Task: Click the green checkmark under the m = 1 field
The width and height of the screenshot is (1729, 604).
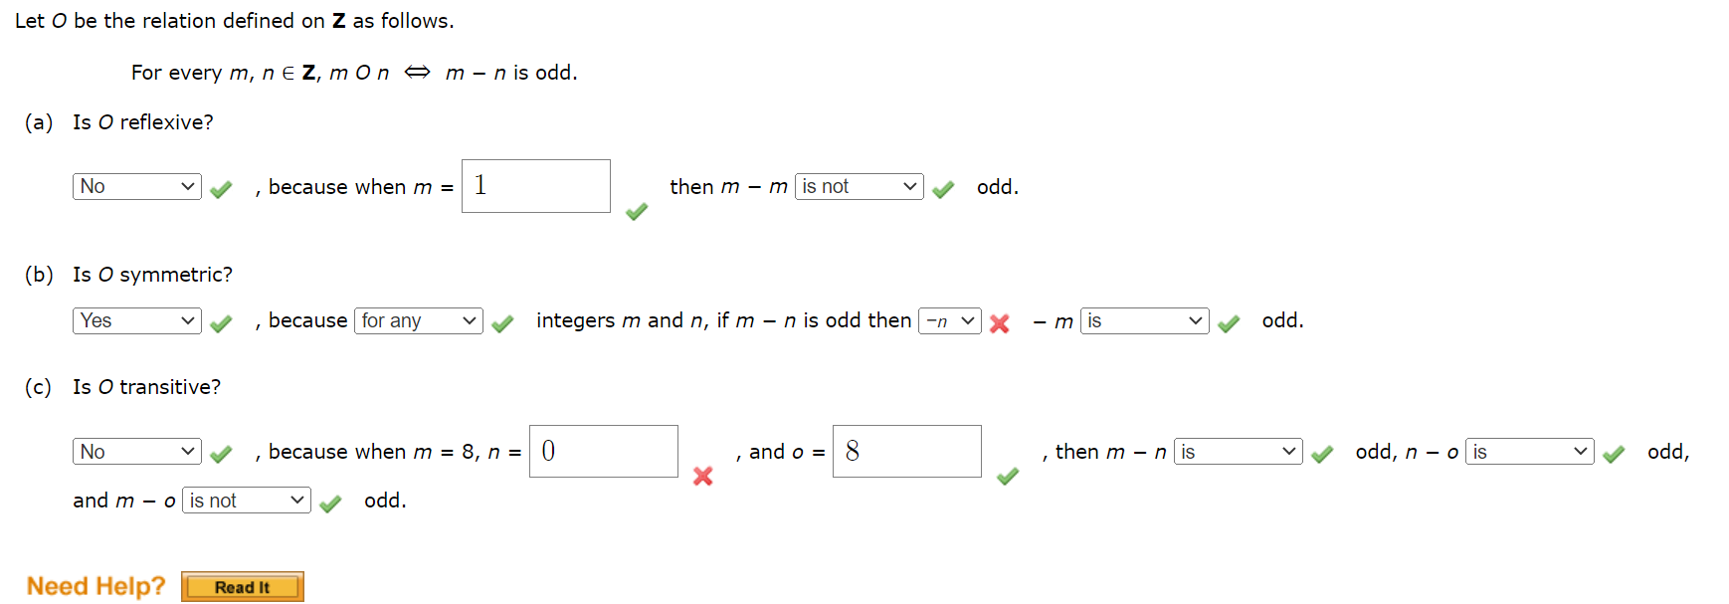Action: [636, 211]
